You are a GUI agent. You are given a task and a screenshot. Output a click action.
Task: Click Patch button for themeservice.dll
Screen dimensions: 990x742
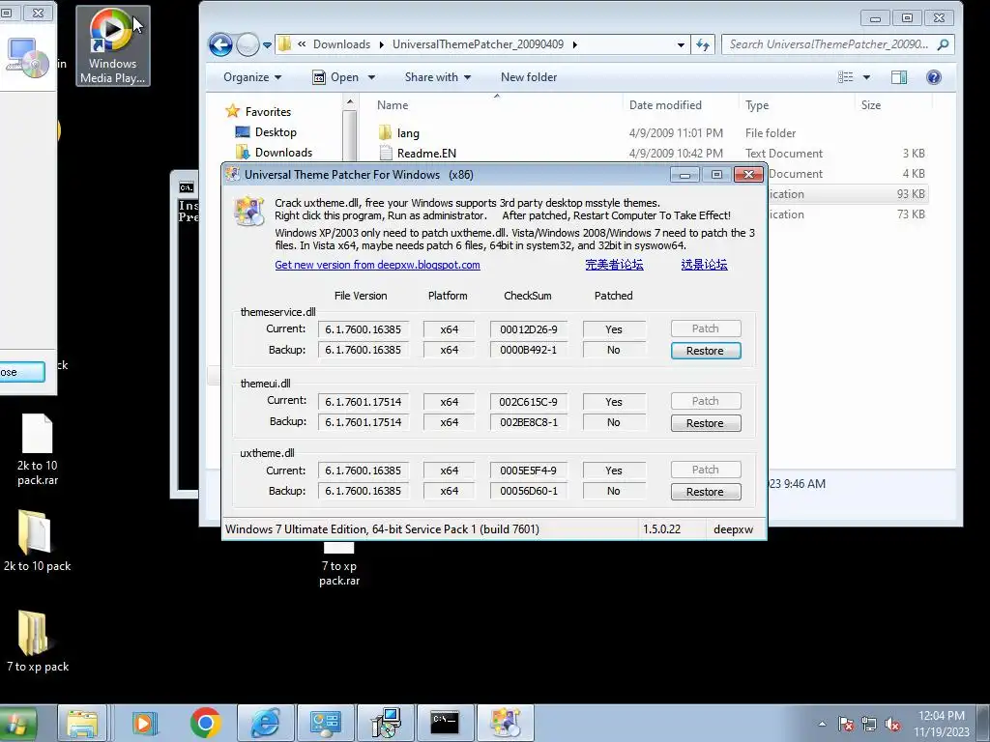[705, 328]
